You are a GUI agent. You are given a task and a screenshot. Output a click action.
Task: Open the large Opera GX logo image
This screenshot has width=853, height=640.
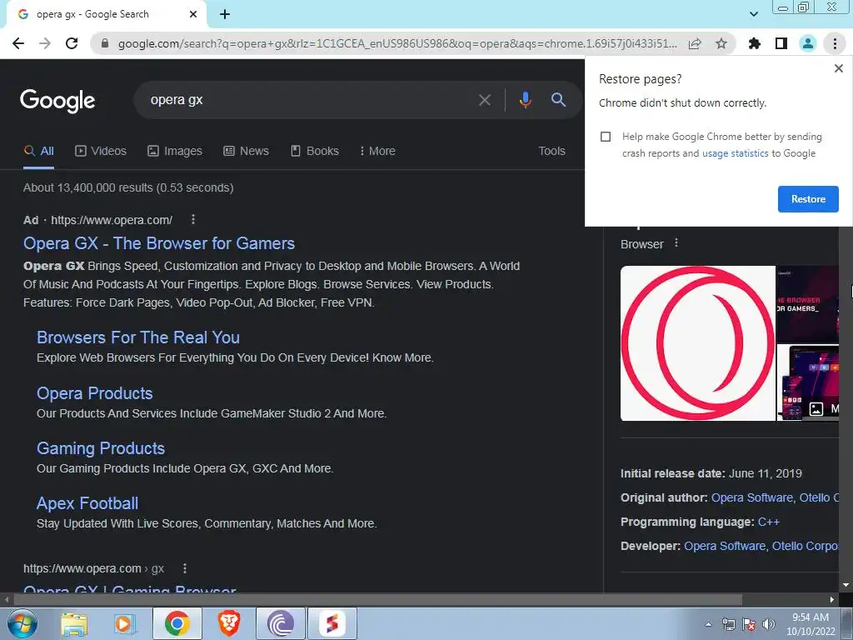[x=697, y=343]
